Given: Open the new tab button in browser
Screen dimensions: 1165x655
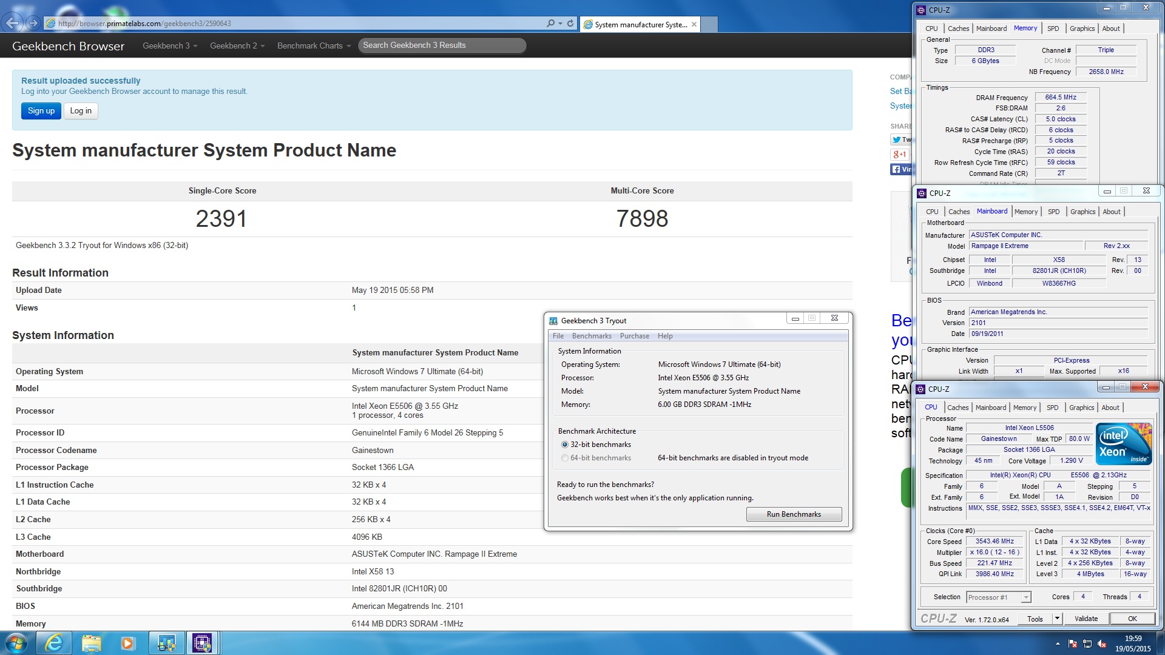Looking at the screenshot, I should coord(709,24).
